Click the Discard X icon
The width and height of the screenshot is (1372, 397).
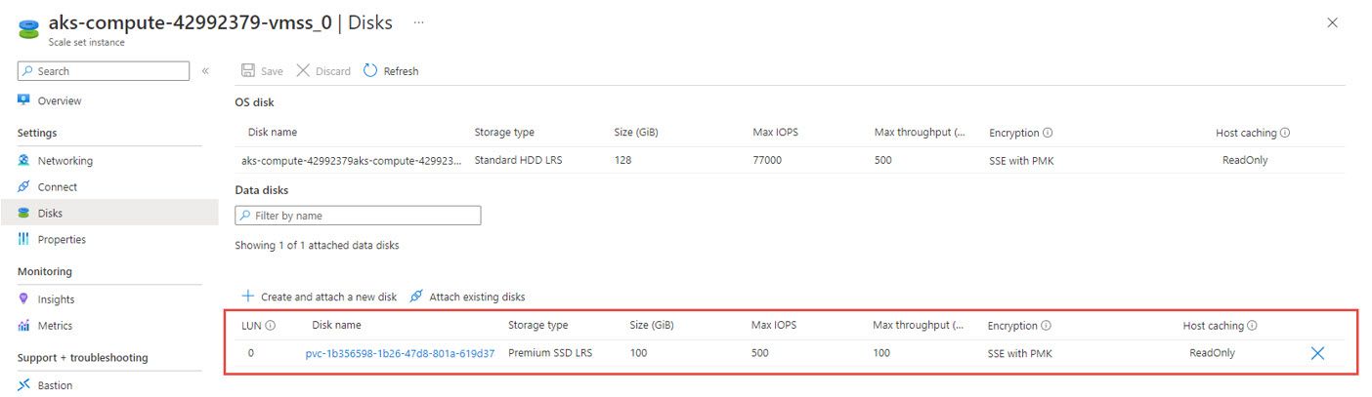click(303, 71)
